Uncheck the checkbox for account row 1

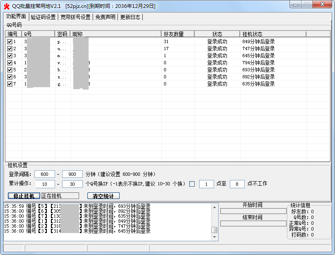point(10,41)
